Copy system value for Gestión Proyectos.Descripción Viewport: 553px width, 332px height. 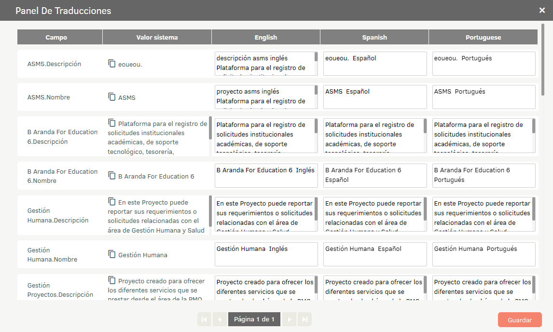coord(112,280)
